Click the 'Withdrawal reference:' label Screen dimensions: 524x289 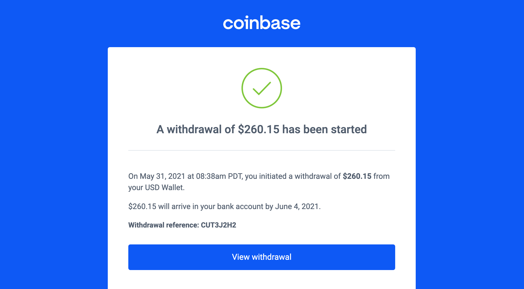pos(164,225)
